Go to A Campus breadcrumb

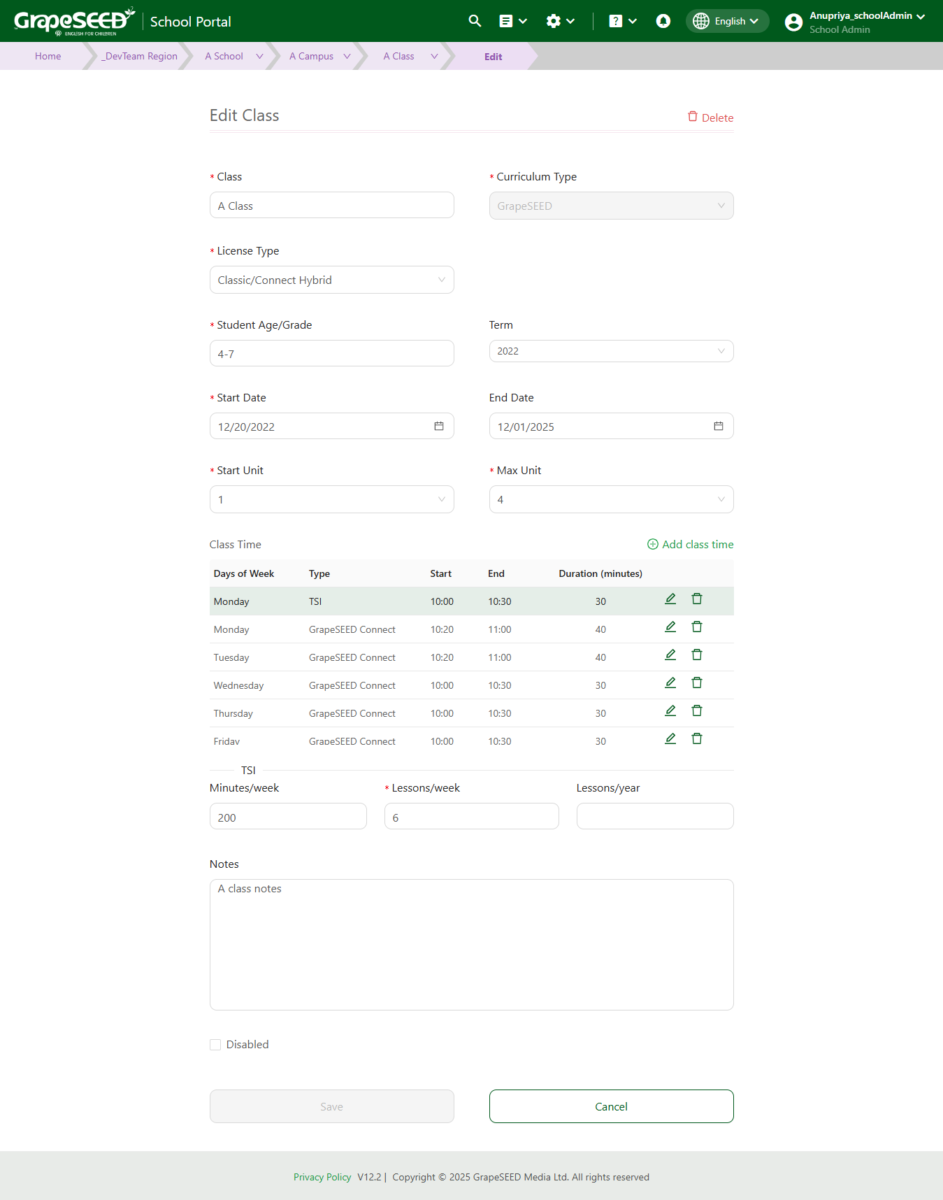click(x=311, y=56)
